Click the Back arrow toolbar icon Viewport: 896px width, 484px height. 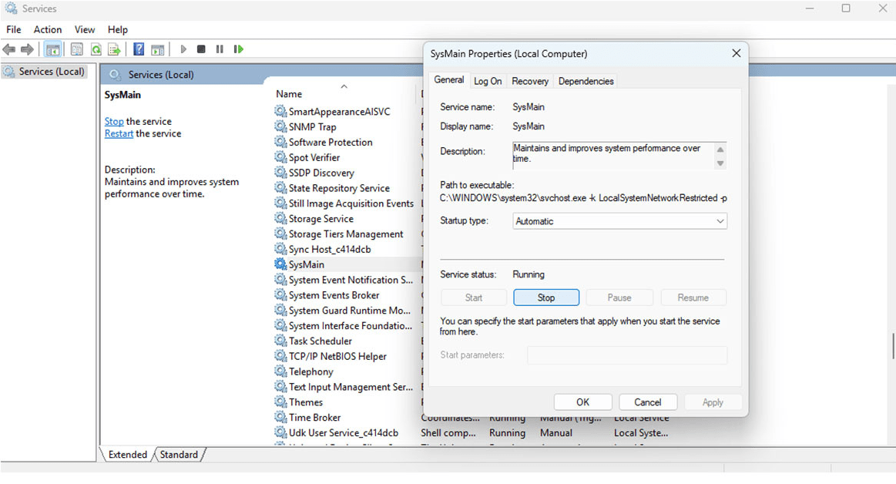click(9, 50)
